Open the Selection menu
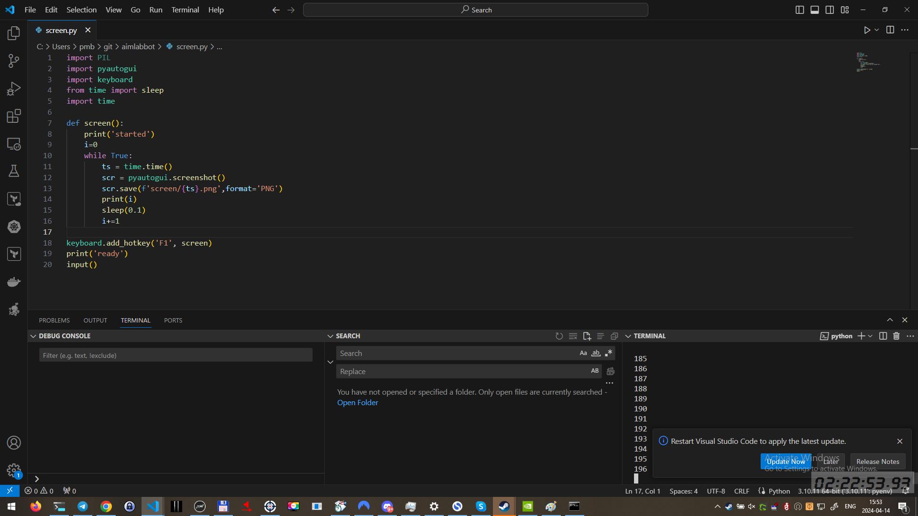 pos(81,10)
